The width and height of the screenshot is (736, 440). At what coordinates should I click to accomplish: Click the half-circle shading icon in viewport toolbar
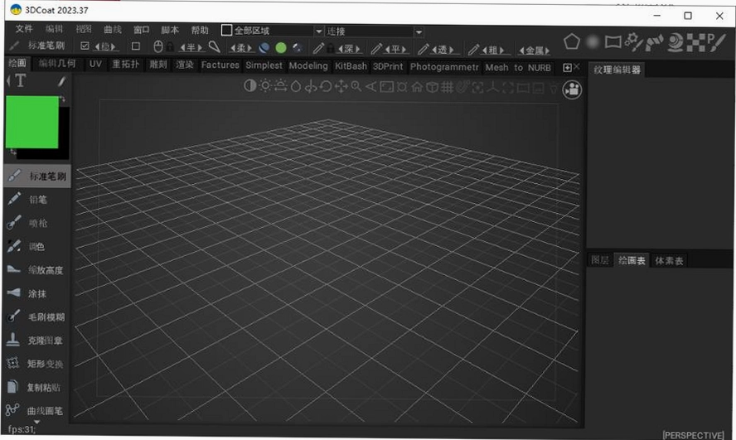click(250, 86)
